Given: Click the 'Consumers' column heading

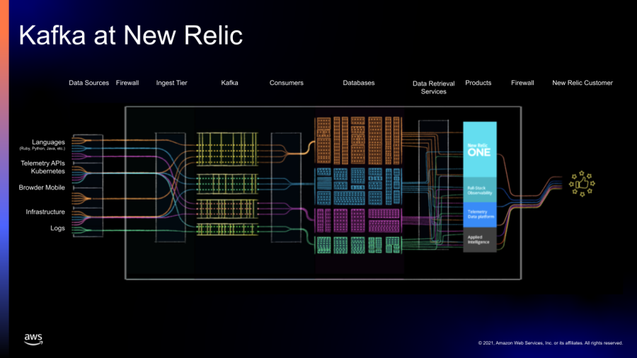Looking at the screenshot, I should 287,83.
